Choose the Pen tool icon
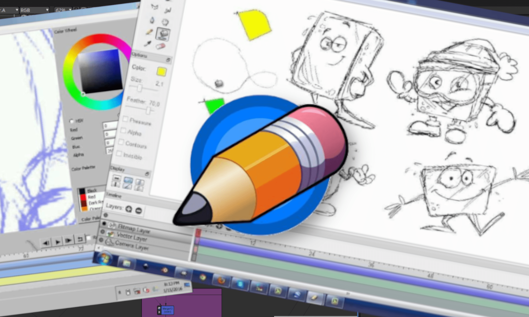 pos(152,20)
